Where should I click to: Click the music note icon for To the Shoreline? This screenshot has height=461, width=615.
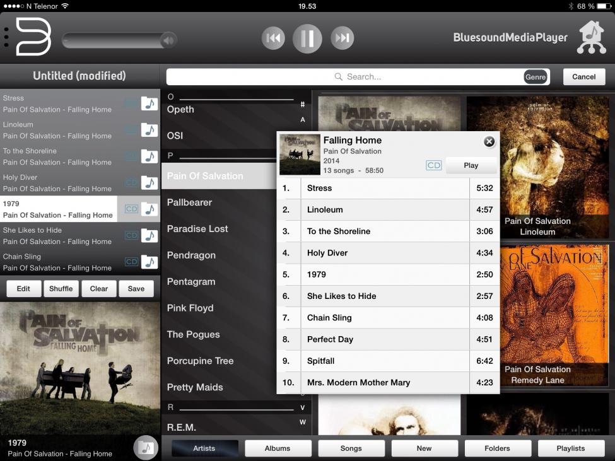[149, 156]
